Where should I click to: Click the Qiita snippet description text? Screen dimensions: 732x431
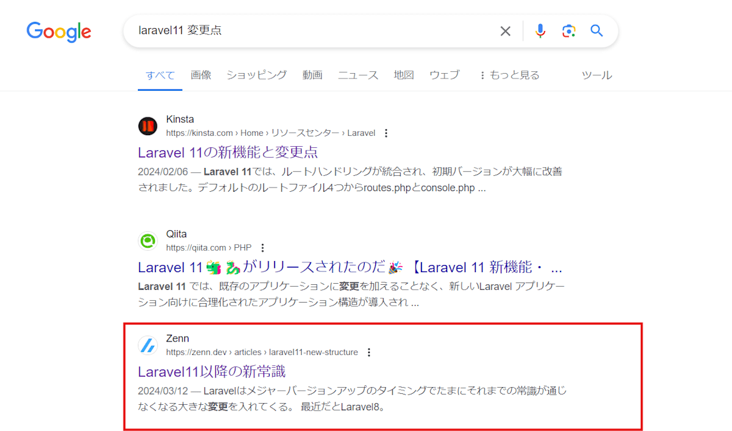pyautogui.click(x=352, y=294)
